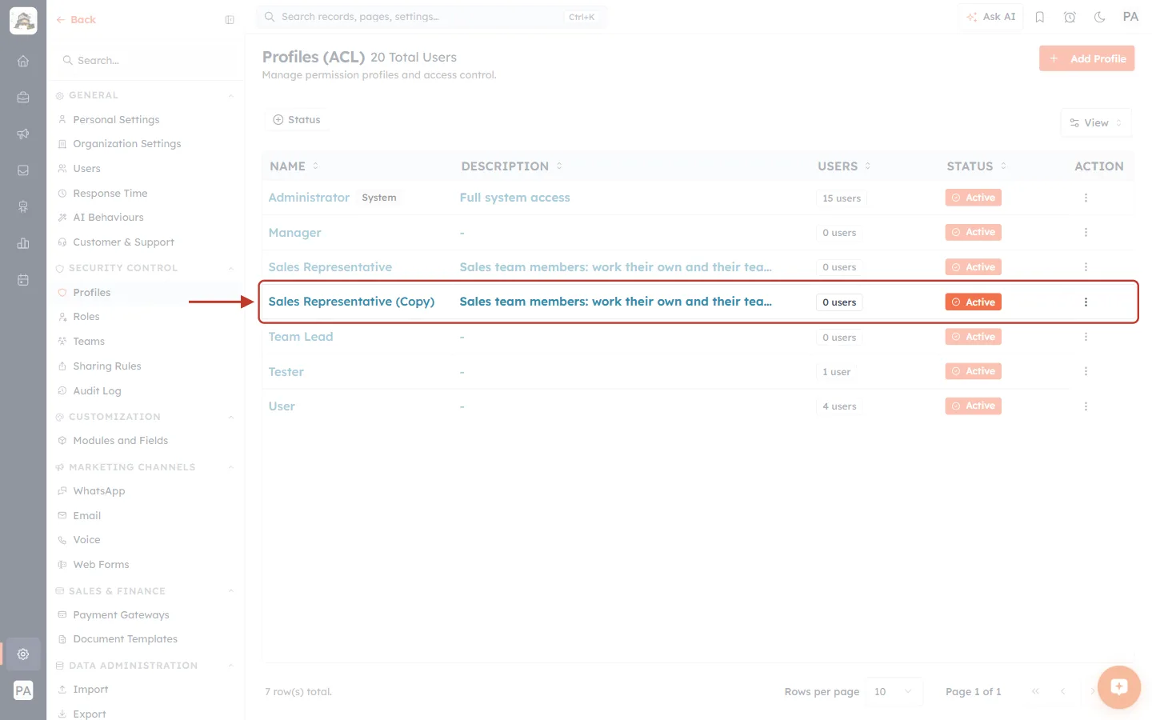Open the View dropdown
The image size is (1152, 720).
[x=1096, y=122]
